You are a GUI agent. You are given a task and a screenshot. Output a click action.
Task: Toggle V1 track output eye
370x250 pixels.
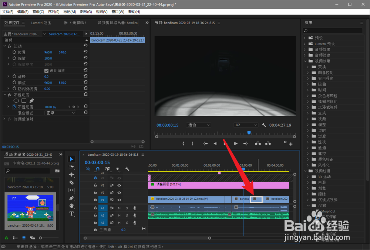[x=119, y=200]
